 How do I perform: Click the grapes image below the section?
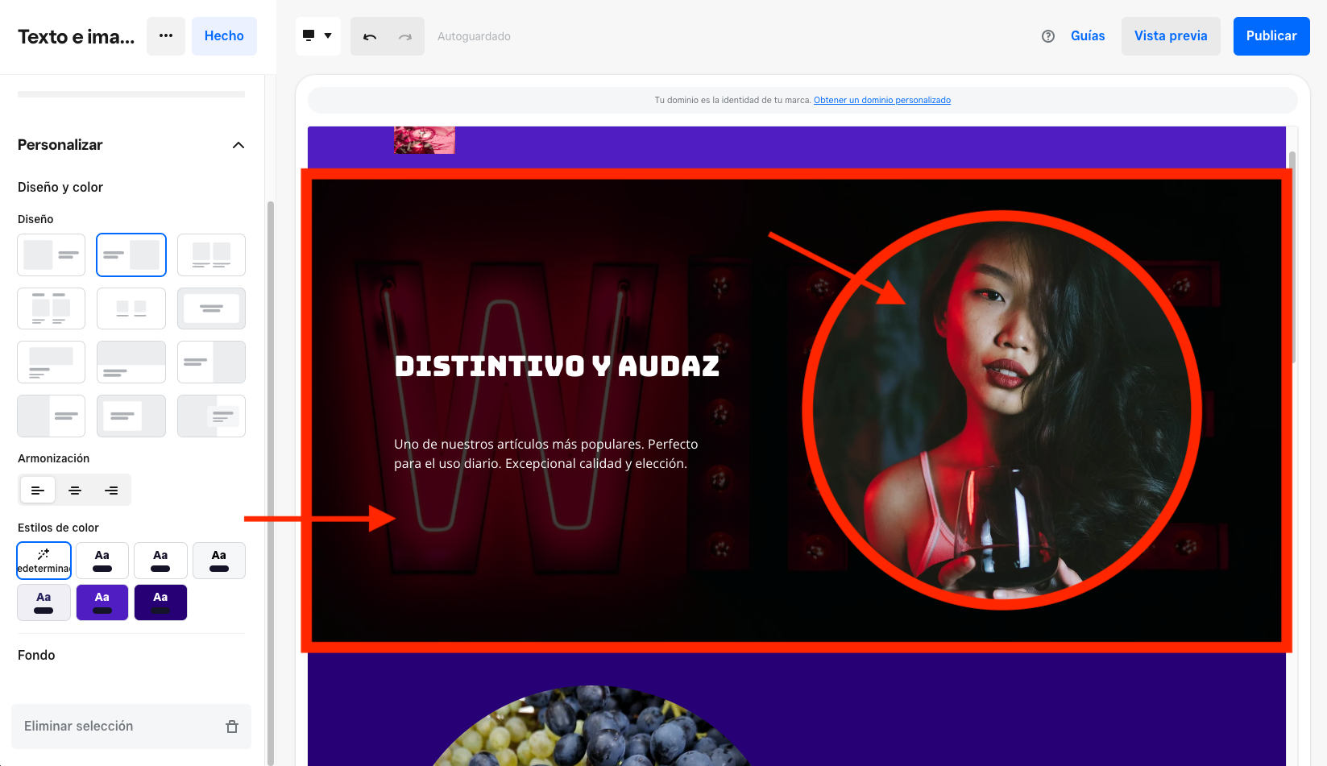coord(592,726)
